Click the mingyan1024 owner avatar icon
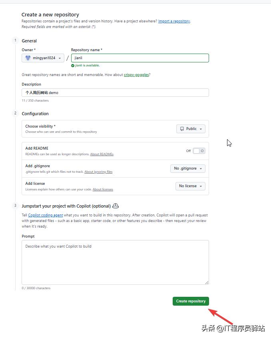 click(x=28, y=58)
